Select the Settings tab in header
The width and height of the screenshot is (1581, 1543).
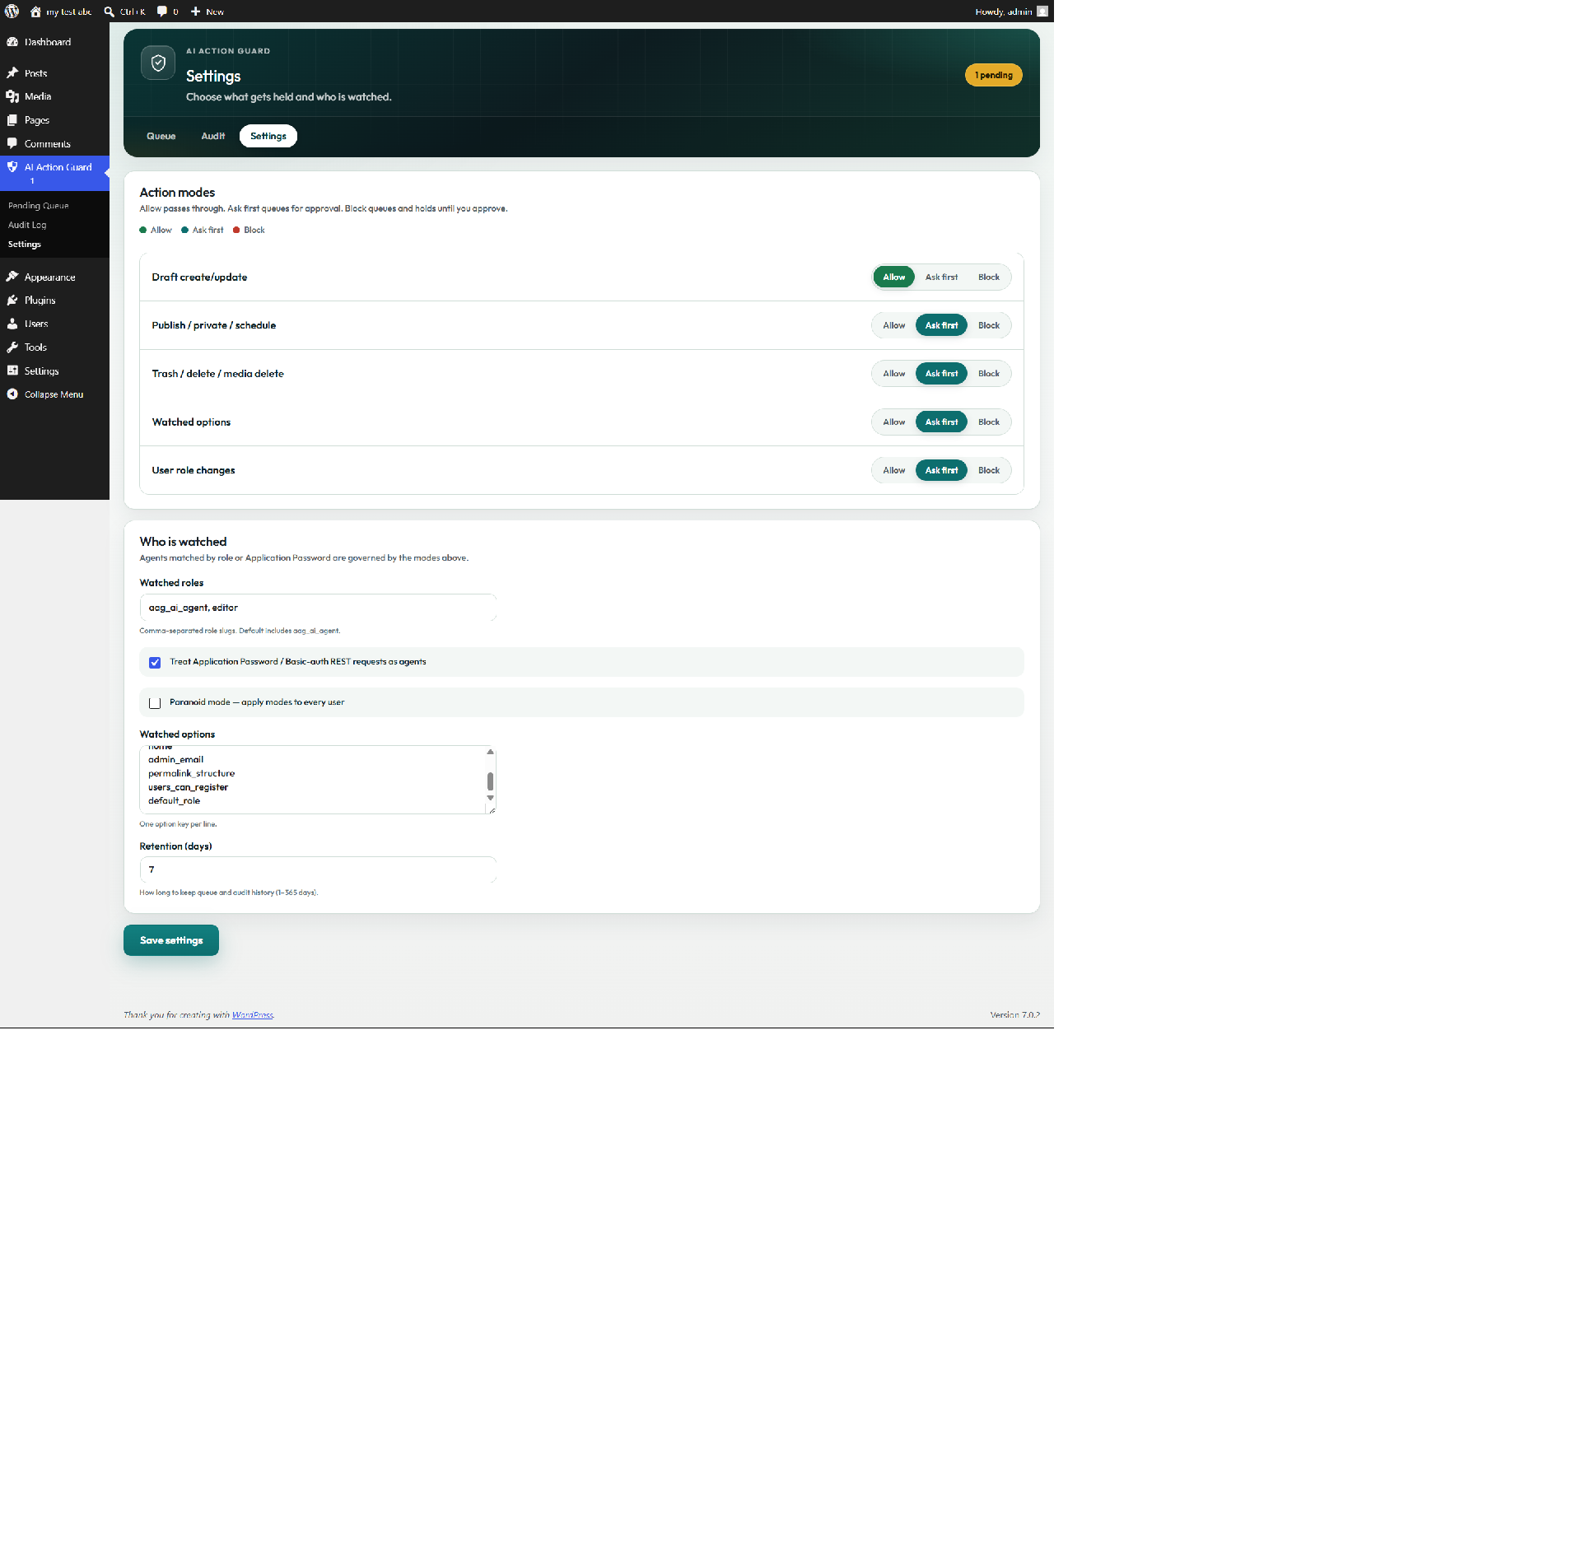tap(268, 136)
